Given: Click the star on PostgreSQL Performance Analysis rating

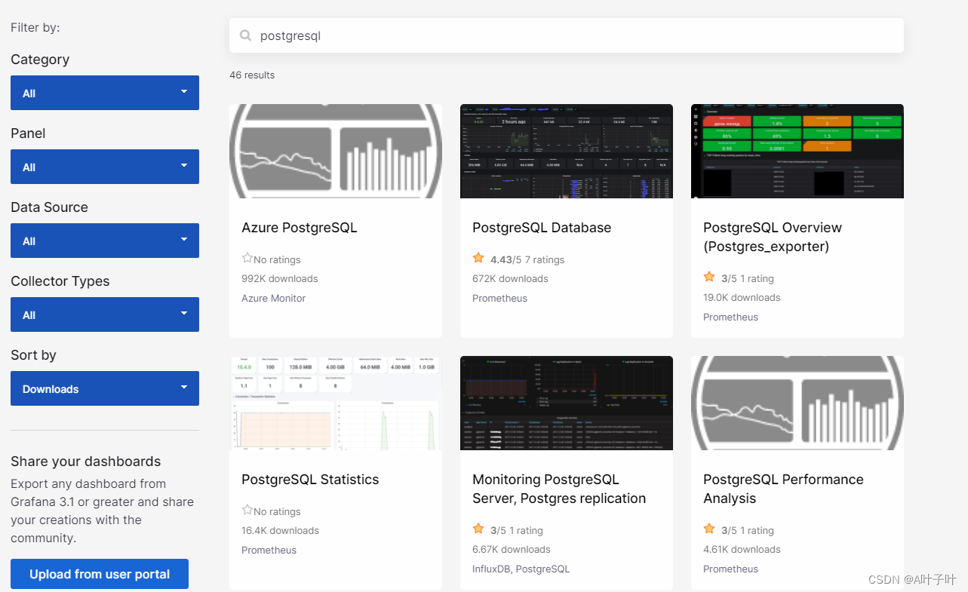Looking at the screenshot, I should [x=708, y=529].
